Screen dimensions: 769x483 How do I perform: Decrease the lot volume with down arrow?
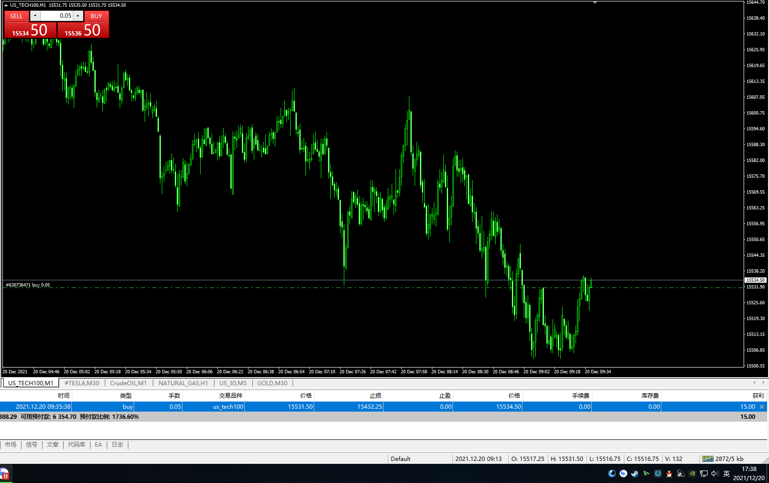[x=35, y=16]
